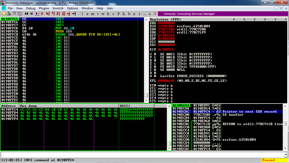Click the Execute till return icon
This screenshot has height=163, width=289.
pos(69,14)
